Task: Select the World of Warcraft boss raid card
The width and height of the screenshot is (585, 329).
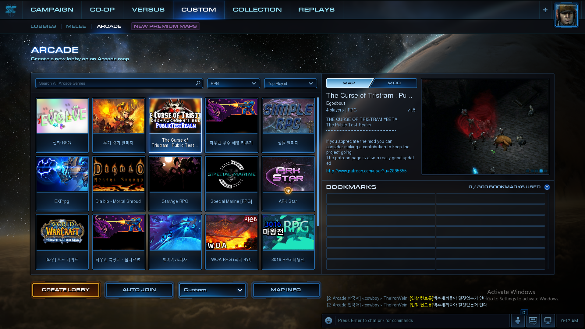Action: click(x=62, y=242)
